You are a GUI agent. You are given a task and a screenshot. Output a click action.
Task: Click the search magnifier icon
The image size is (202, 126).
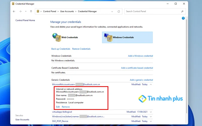point(182,11)
